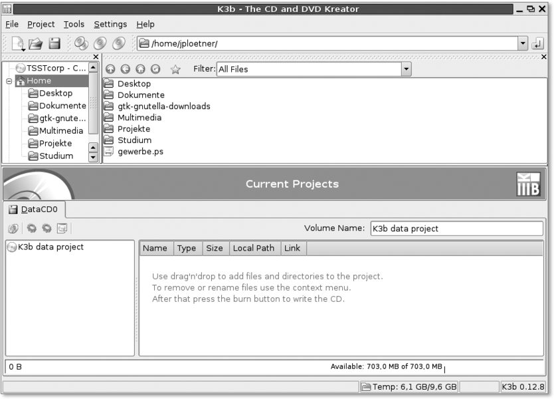Image resolution: width=554 pixels, height=399 pixels.
Task: Open the Filter All Files dropdown
Action: [406, 69]
